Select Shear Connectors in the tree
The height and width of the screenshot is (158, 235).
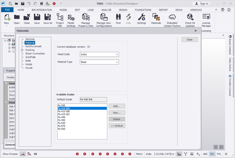tap(35, 54)
